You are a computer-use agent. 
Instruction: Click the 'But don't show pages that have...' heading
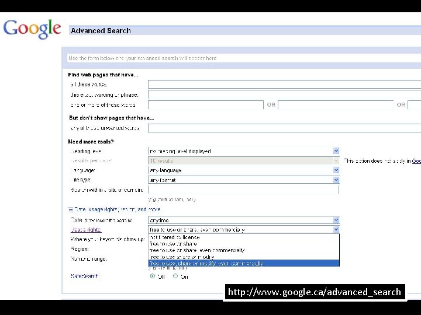pyautogui.click(x=112, y=118)
